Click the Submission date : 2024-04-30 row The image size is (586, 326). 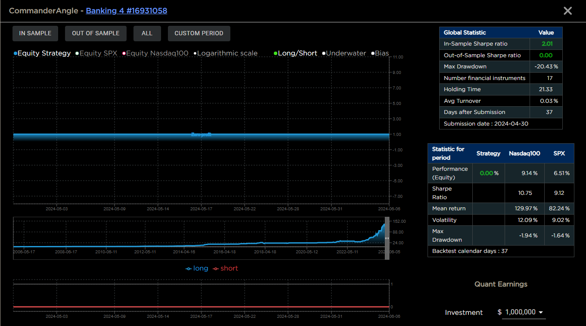pos(501,124)
